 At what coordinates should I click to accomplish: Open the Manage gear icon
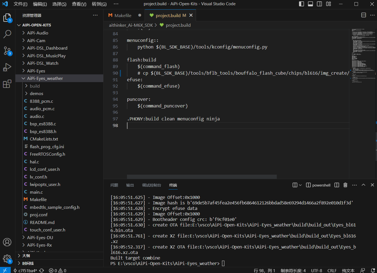click(7, 259)
